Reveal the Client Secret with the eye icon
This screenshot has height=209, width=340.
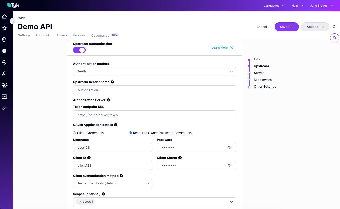230,165
